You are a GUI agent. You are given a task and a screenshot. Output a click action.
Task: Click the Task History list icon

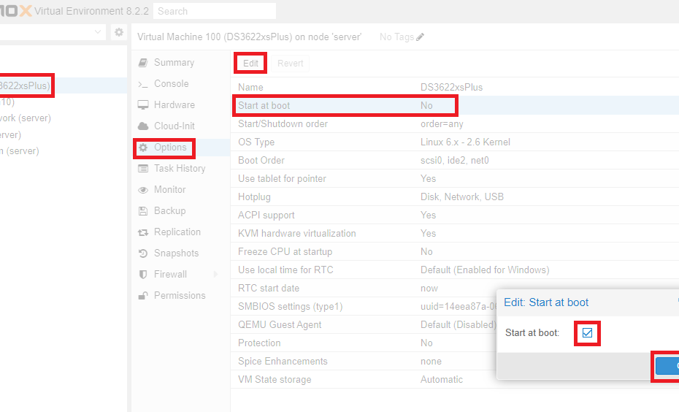pyautogui.click(x=143, y=169)
